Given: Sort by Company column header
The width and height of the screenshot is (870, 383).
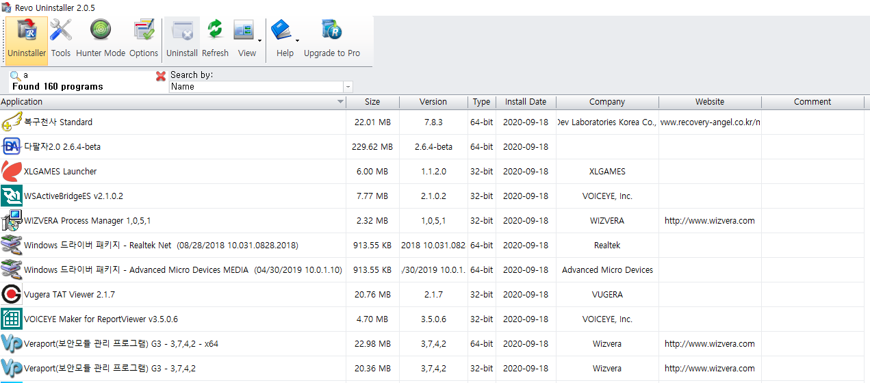Looking at the screenshot, I should [607, 102].
